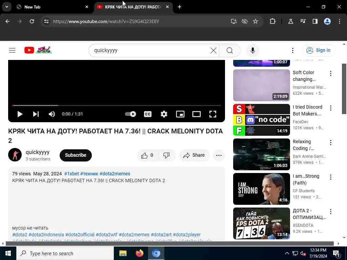The width and height of the screenshot is (347, 260).
Task: Submit search with magnifier button
Action: [x=230, y=50]
